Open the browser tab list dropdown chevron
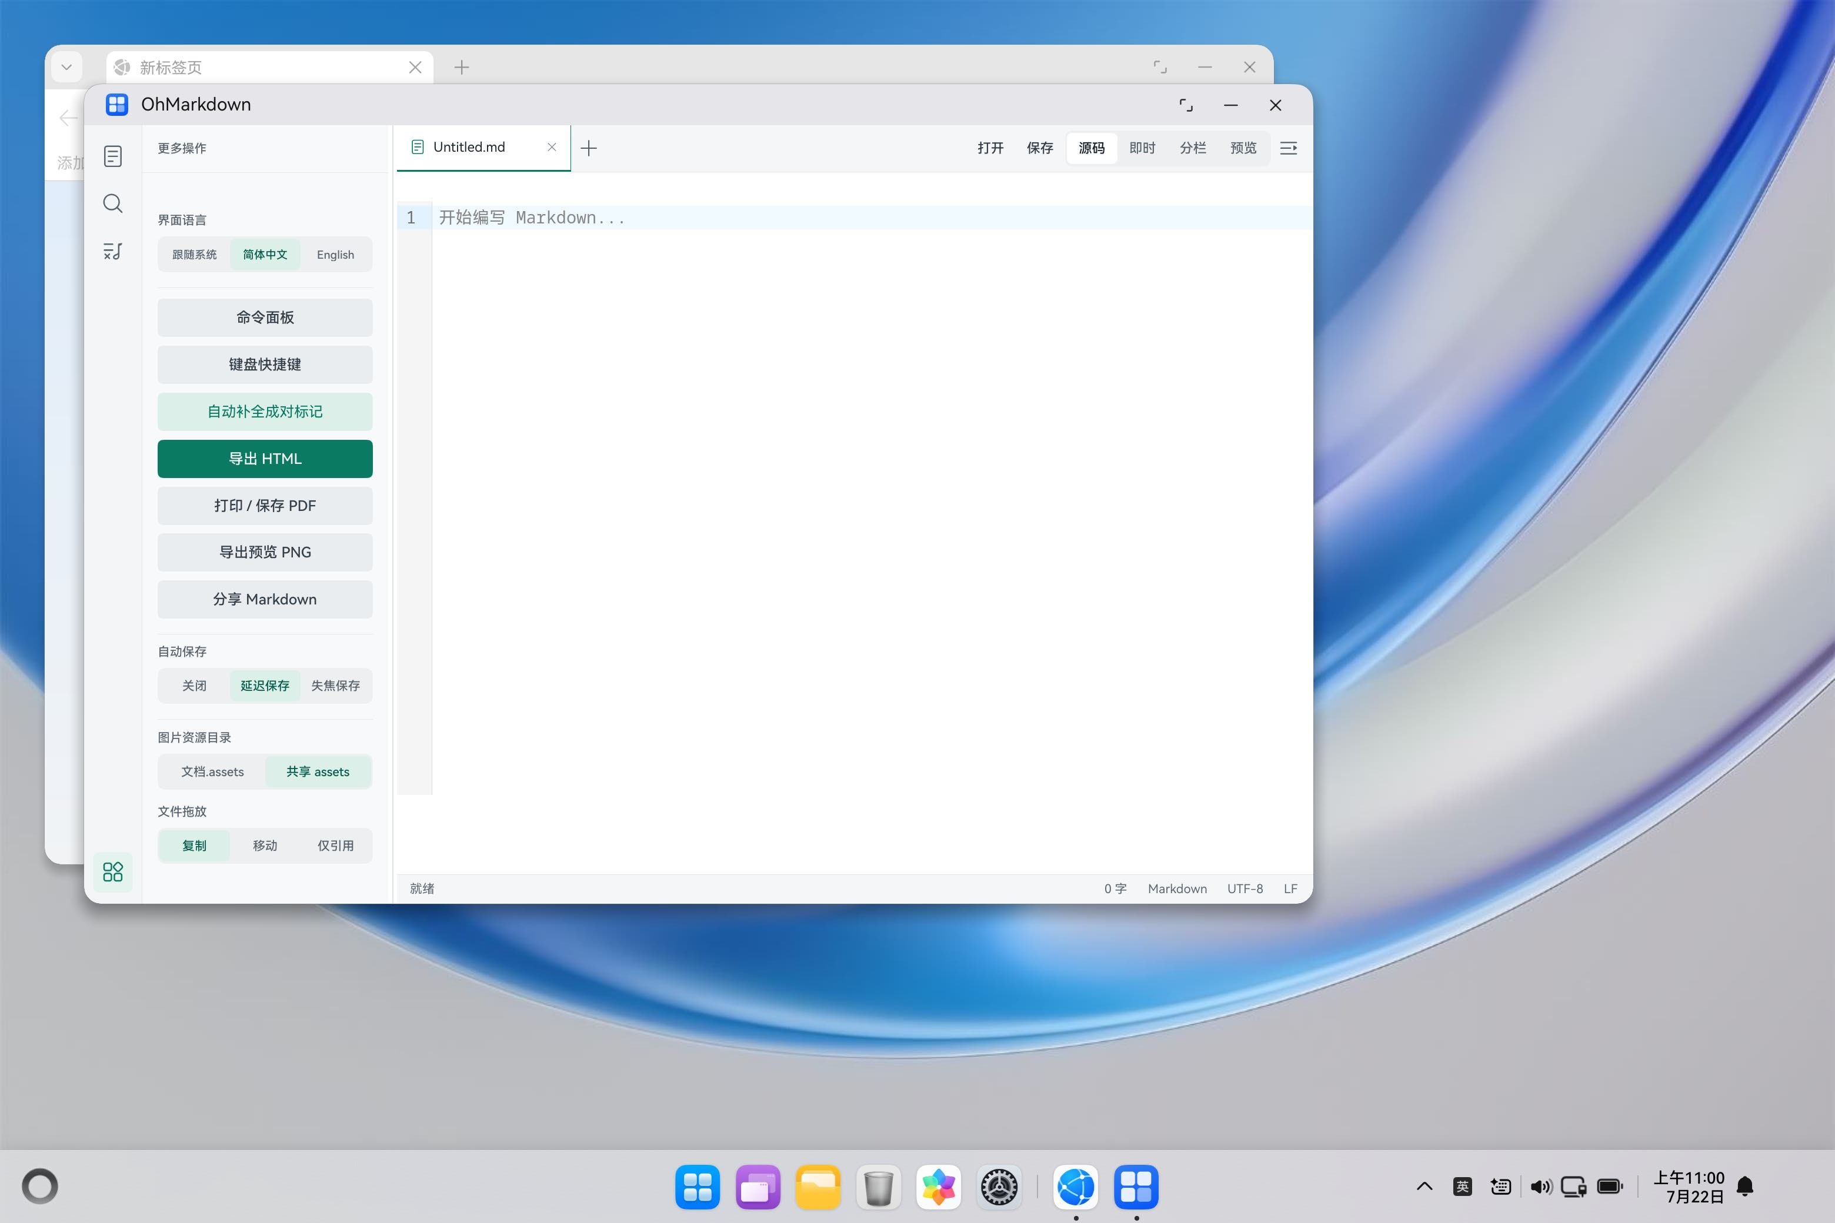1835x1223 pixels. (x=67, y=67)
